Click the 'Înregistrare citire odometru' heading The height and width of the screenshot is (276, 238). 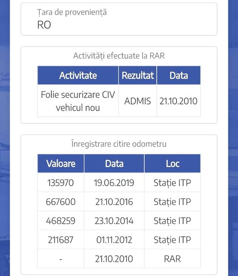pos(119,144)
